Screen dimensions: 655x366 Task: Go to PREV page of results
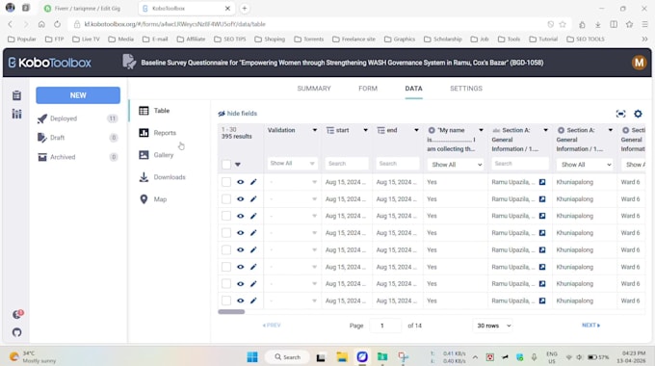(x=272, y=325)
